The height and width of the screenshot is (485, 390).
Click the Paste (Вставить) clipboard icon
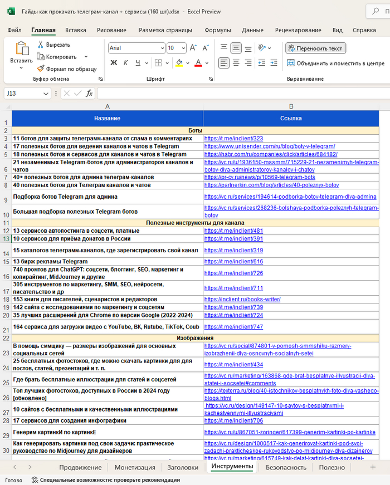(22, 48)
